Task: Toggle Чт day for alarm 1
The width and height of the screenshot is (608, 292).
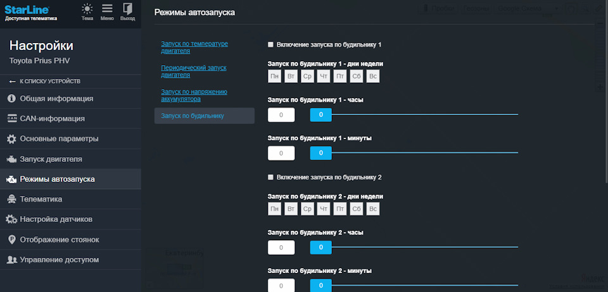Action: pyautogui.click(x=324, y=76)
